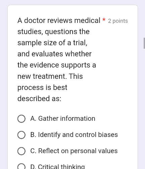Click the gray scrollbar thumb on right edge

pyautogui.click(x=144, y=43)
